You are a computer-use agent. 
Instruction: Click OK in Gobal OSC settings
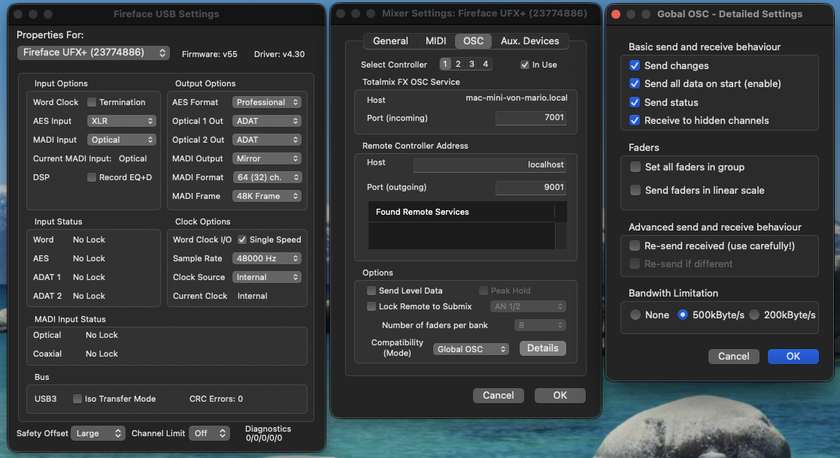click(x=793, y=357)
